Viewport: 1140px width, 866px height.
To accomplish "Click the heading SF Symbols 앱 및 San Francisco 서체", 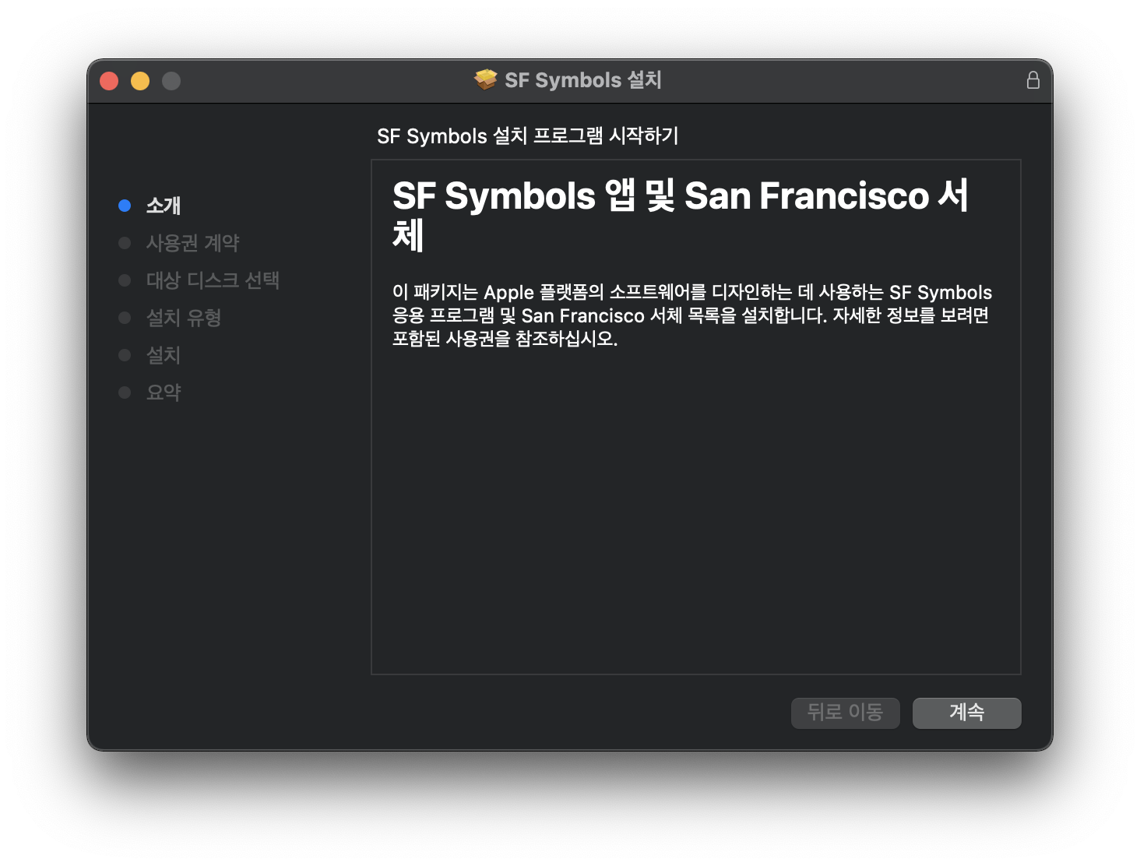I will coord(681,215).
